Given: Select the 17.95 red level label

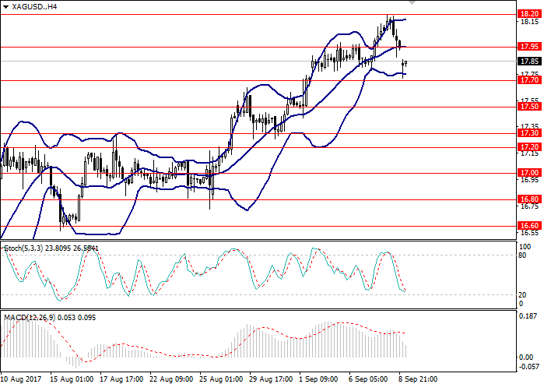Looking at the screenshot, I should click(530, 47).
